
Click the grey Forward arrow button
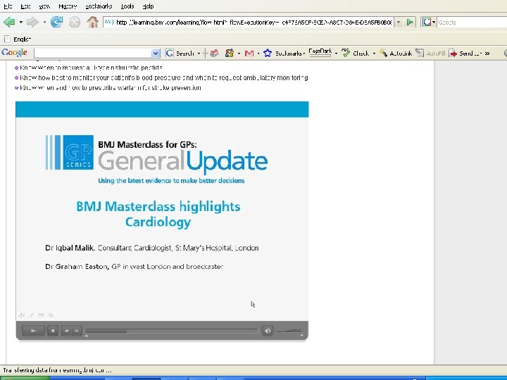pyautogui.click(x=32, y=23)
